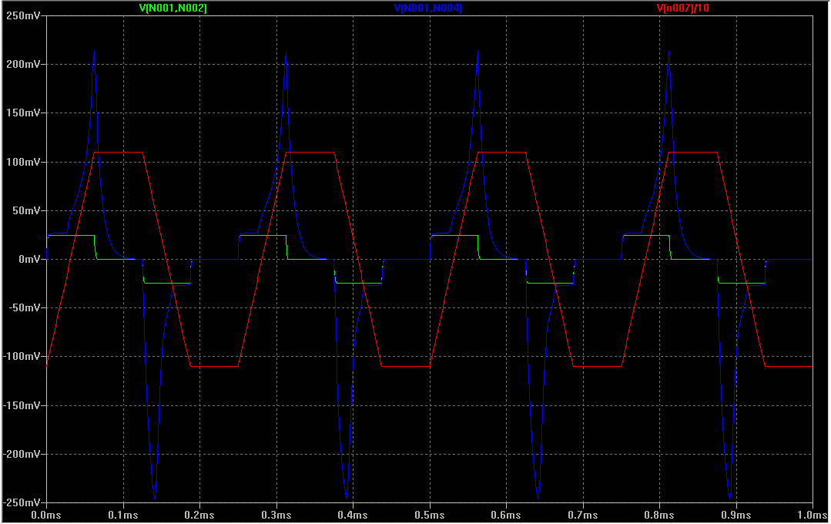Click the first blue positive peak tip
Viewport: 831px width, 524px height.
pyautogui.click(x=94, y=52)
